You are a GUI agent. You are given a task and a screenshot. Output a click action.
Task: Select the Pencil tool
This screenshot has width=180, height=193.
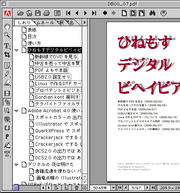click(7, 74)
